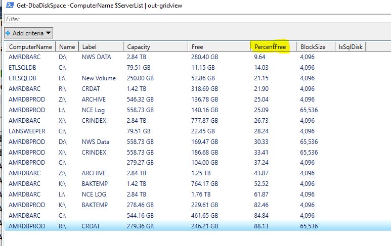The image size is (391, 246).
Task: Sort by PercentFree column header
Action: (x=270, y=47)
